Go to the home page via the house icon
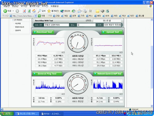Viewport: 154px width, 116px height. point(34,11)
